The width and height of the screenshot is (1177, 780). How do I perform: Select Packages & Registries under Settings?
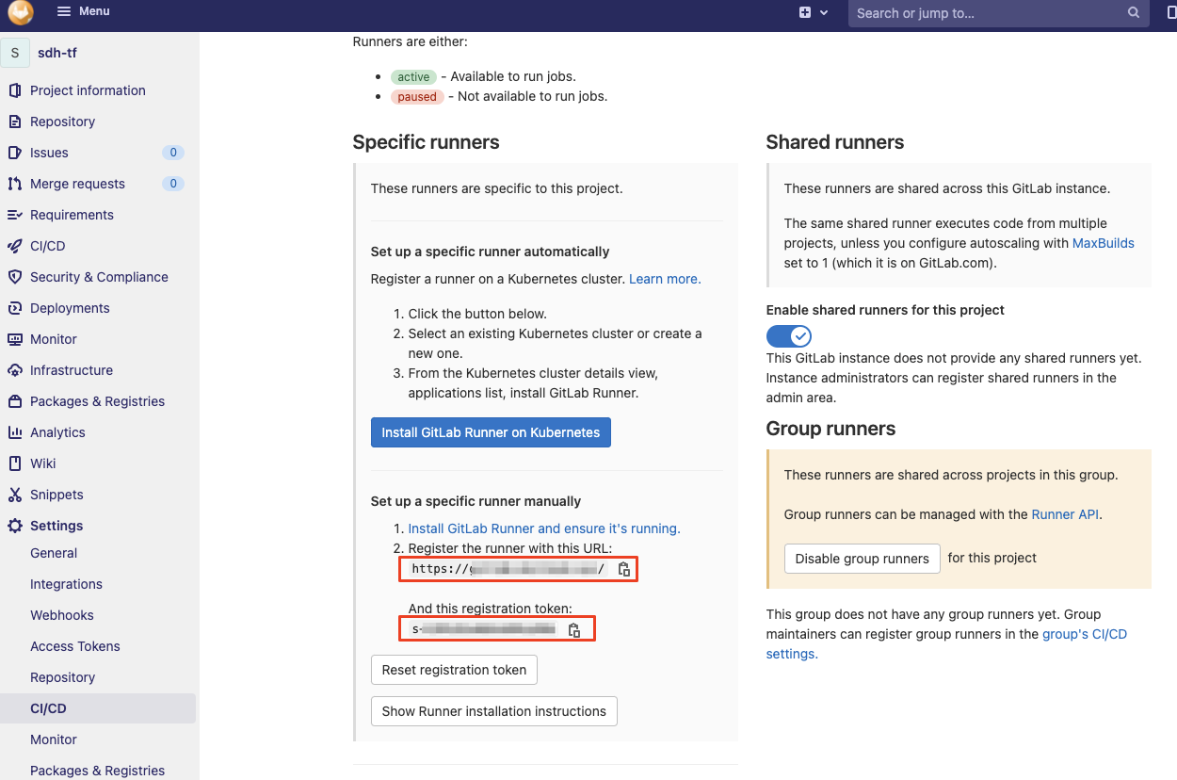click(x=97, y=771)
